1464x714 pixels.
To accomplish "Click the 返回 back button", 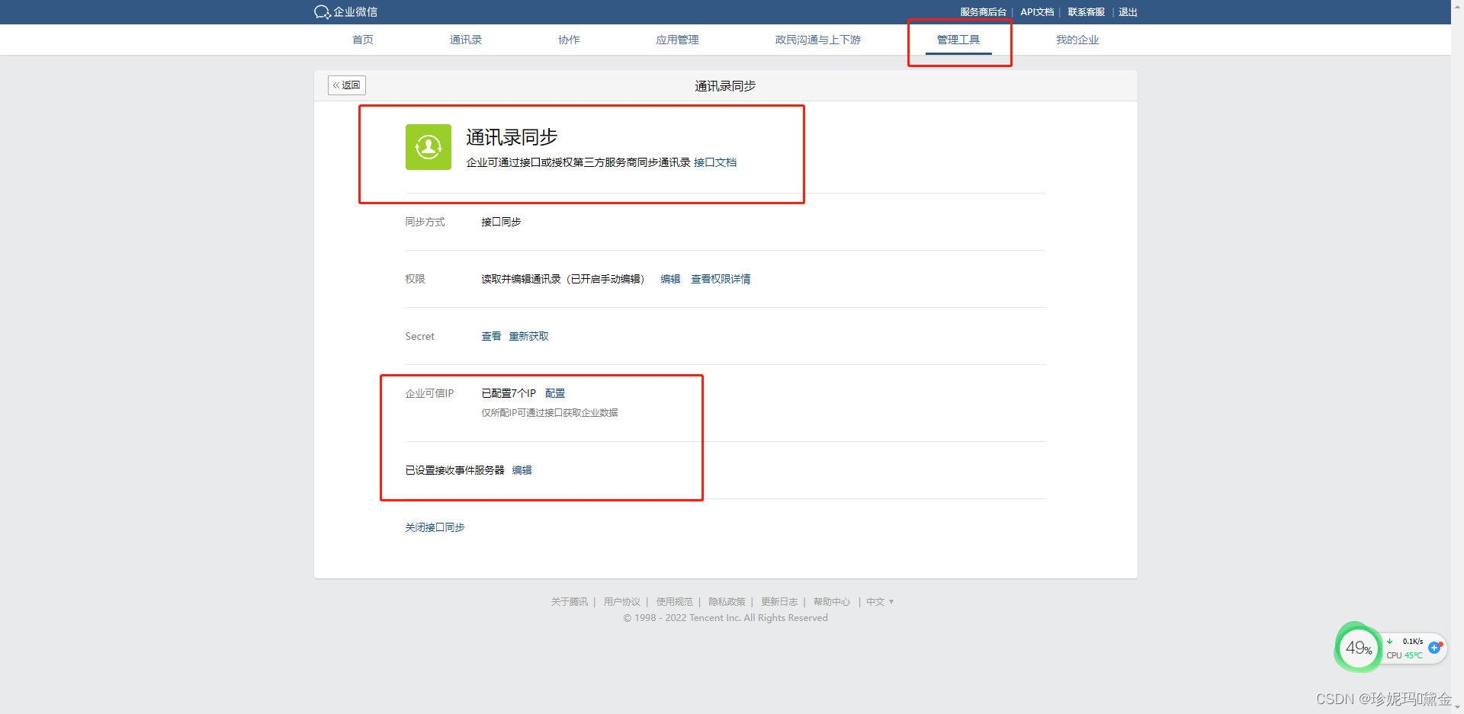I will tap(347, 85).
